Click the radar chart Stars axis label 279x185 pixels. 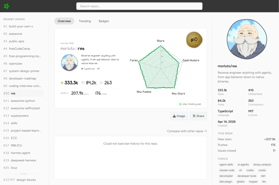[x=161, y=41]
